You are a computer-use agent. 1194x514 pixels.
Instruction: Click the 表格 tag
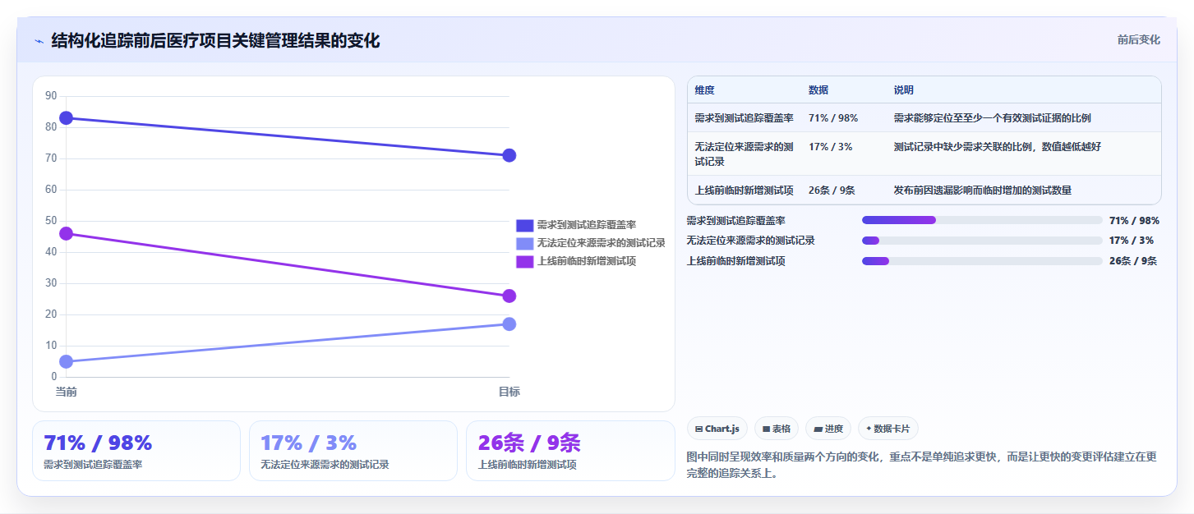pyautogui.click(x=777, y=429)
